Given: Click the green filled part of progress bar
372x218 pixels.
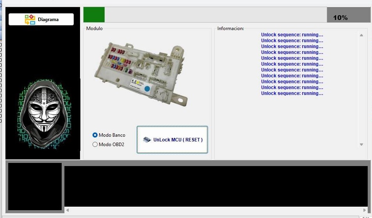Looking at the screenshot, I should [94, 15].
